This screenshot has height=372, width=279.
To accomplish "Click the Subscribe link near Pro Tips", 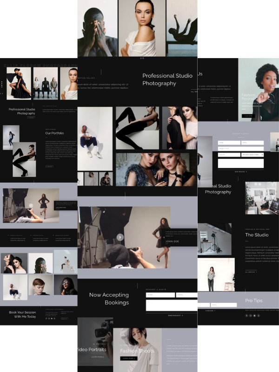I will 210,311.
